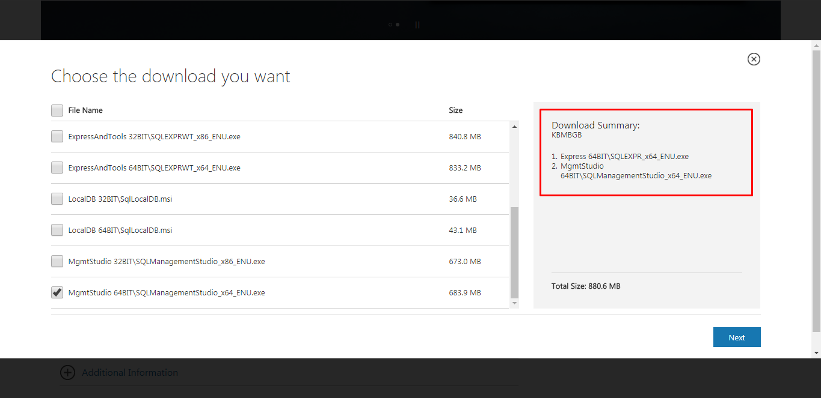The height and width of the screenshot is (398, 821).
Task: Click file list scrollbar up arrow
Action: pos(514,127)
